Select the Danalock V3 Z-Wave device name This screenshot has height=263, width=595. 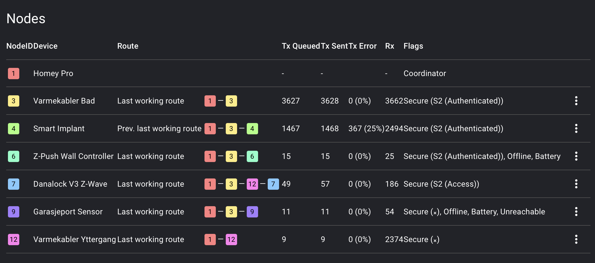pos(70,184)
